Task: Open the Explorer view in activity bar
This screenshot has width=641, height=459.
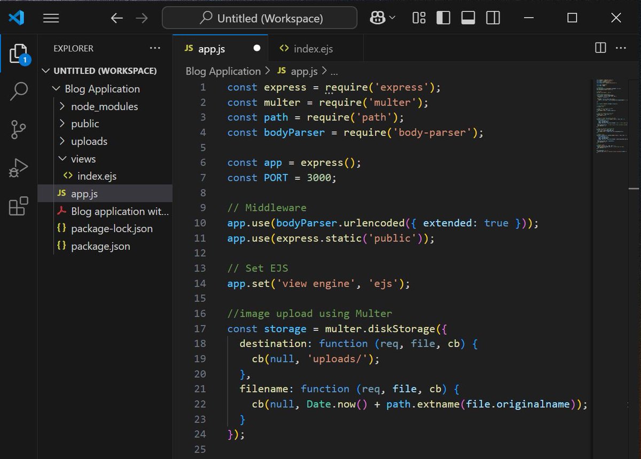Action: (x=18, y=53)
